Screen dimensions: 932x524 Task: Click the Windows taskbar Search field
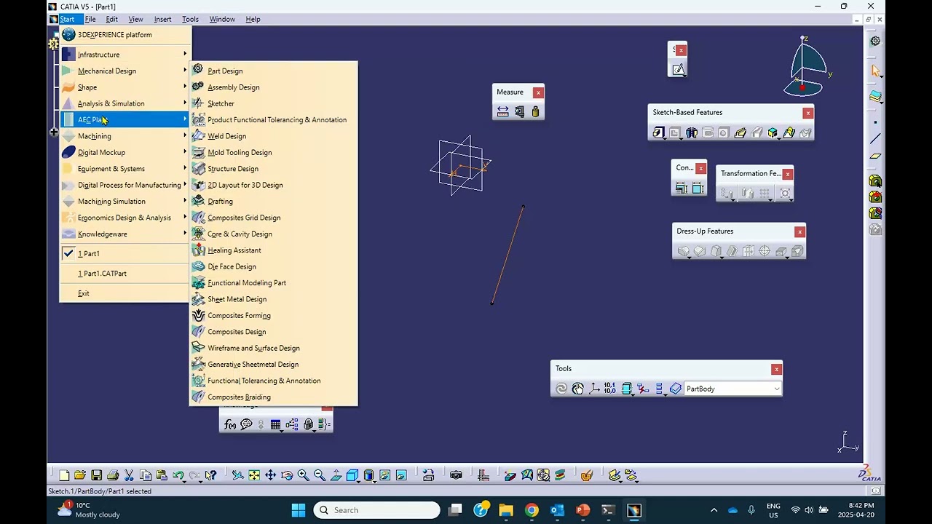coord(377,510)
